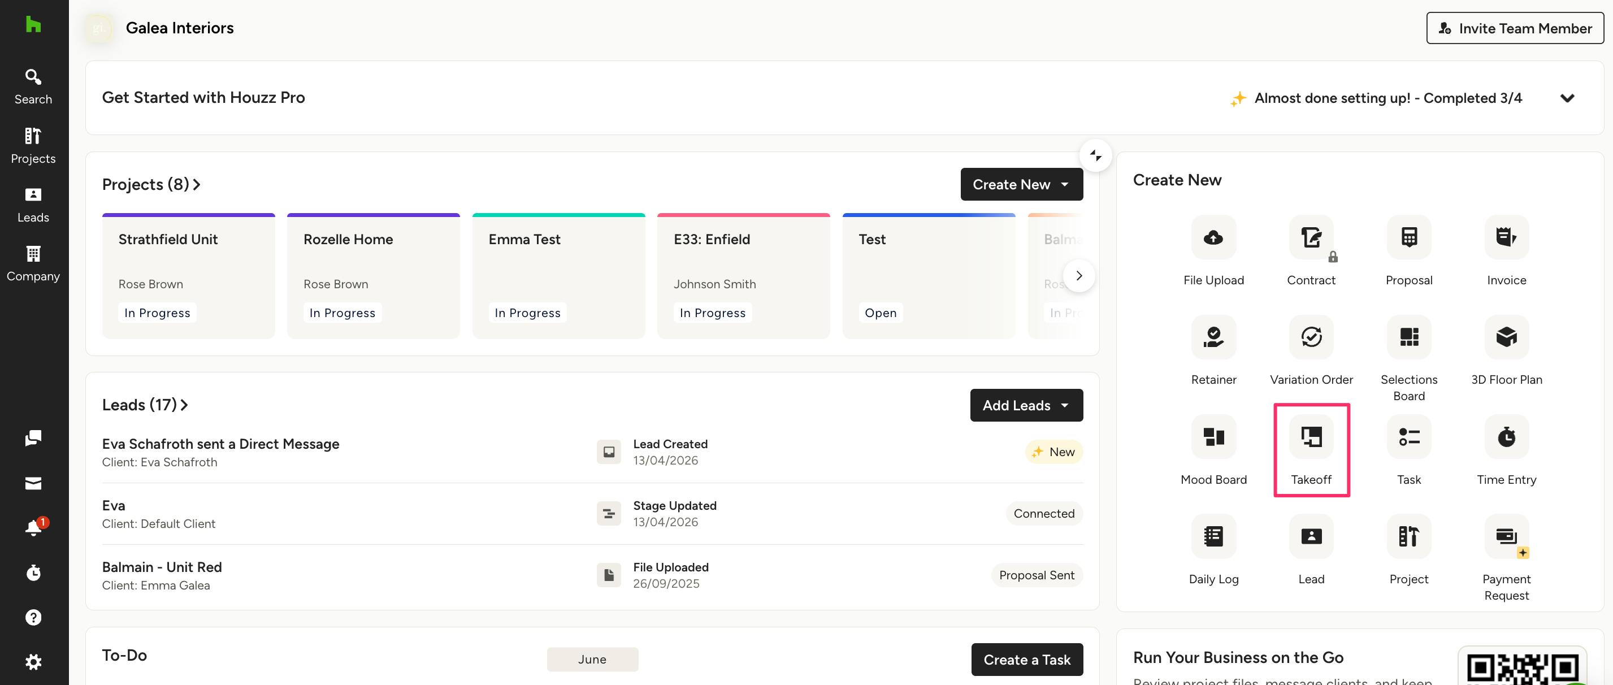1613x685 pixels.
Task: Create a new File Upload
Action: click(x=1213, y=251)
